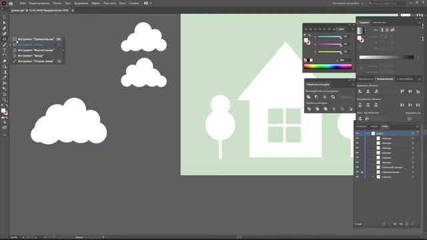Click horizontal align right icon
This screenshot has height=240, width=427.
[376, 91]
